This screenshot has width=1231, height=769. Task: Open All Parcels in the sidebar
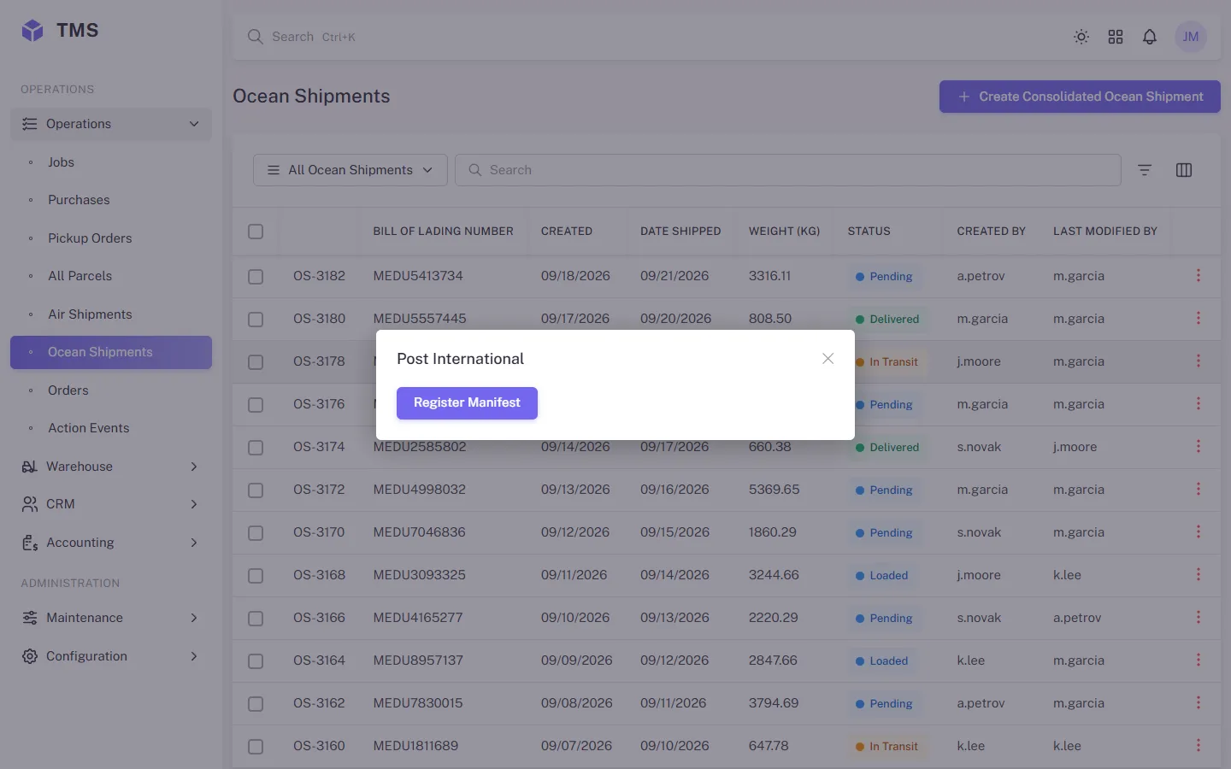(x=111, y=276)
